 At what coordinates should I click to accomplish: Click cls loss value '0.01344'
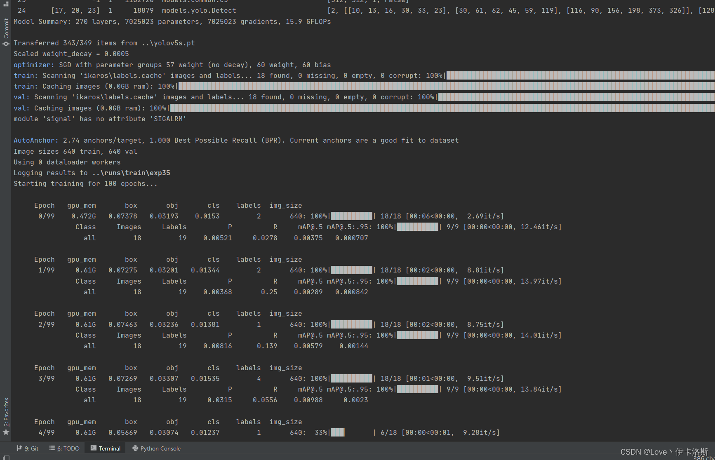205,270
